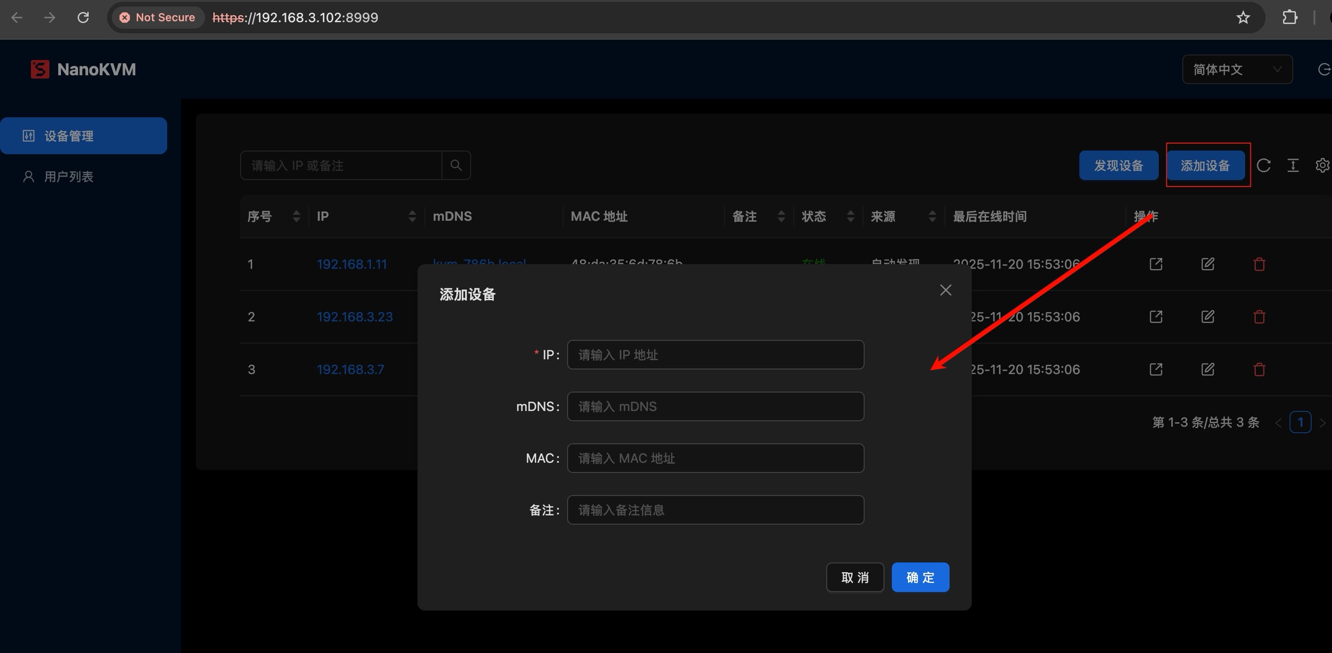Bookmark this page with star icon
The width and height of the screenshot is (1332, 653).
1243,18
